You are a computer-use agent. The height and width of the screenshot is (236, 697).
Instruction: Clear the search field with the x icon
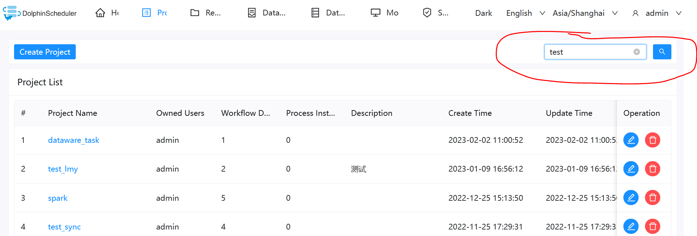click(x=637, y=52)
